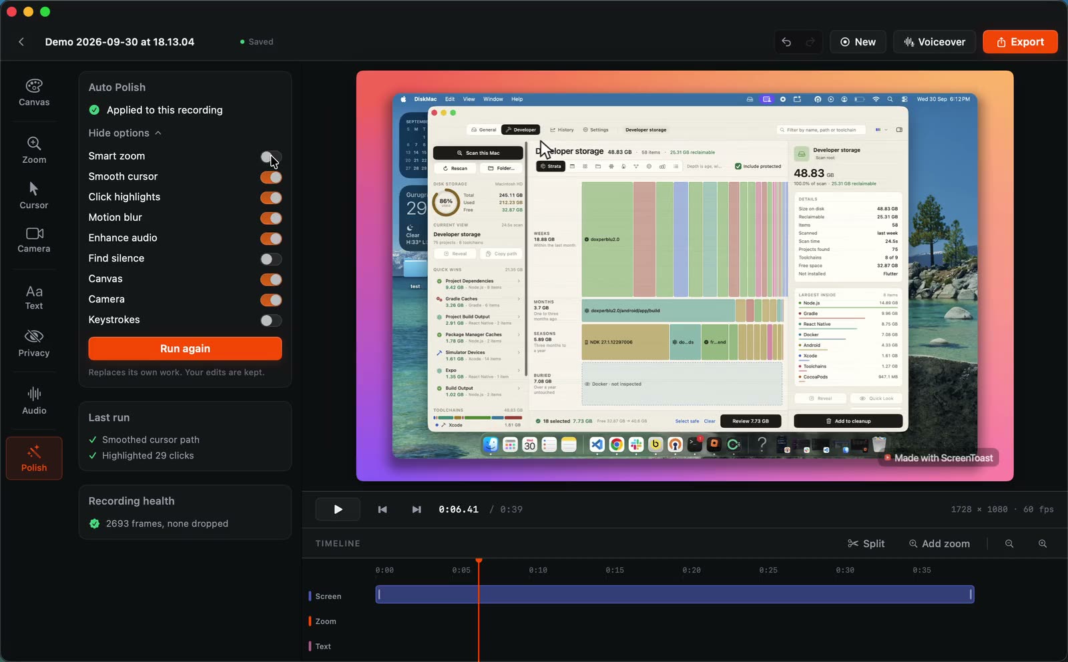Viewport: 1068px width, 662px height.
Task: Click Run again button
Action: click(185, 348)
